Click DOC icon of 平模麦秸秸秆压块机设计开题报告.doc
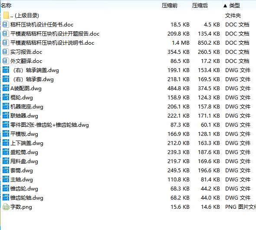Image resolution: width=256 pixels, height=230 pixels. 5,33
